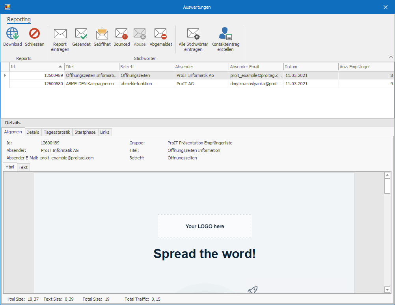The image size is (395, 305).
Task: Click preview scrollbar up arrow
Action: click(x=387, y=175)
